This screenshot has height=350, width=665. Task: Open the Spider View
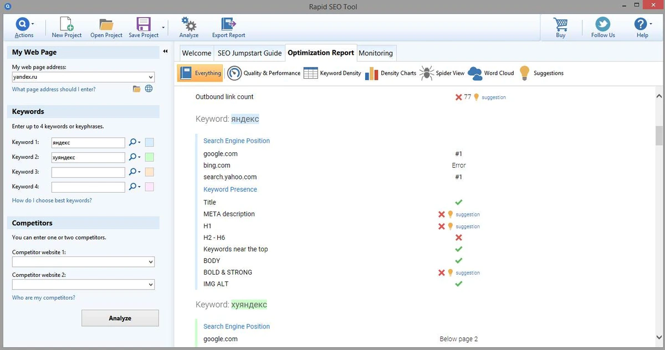[x=442, y=73]
